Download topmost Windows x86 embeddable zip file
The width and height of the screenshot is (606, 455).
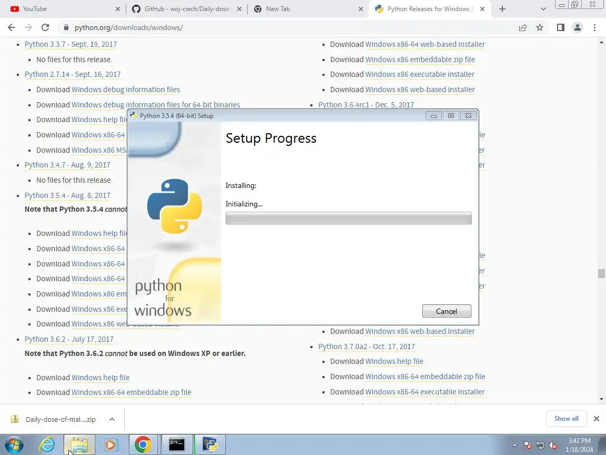[x=420, y=60]
